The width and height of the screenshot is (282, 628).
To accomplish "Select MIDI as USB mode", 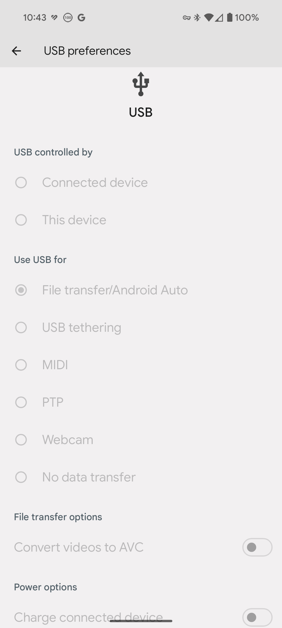I will [x=21, y=365].
